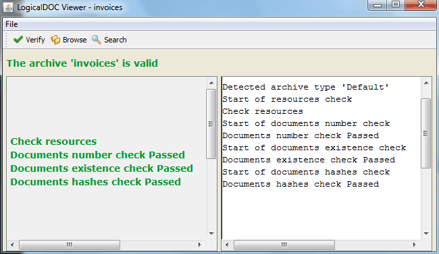This screenshot has width=439, height=254.
Task: Click the Search label in the toolbar
Action: [115, 40]
